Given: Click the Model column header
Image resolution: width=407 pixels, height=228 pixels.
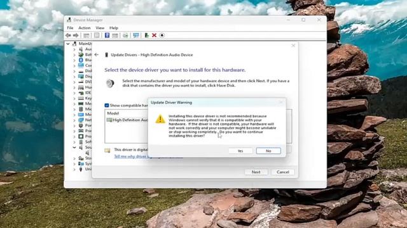Looking at the screenshot, I should pos(113,113).
